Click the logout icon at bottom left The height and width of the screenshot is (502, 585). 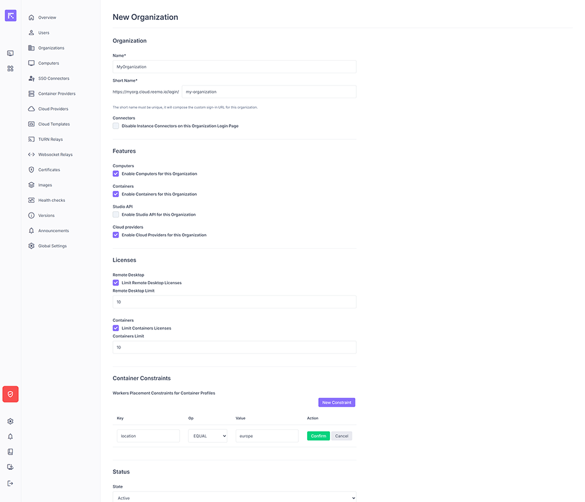pos(11,483)
